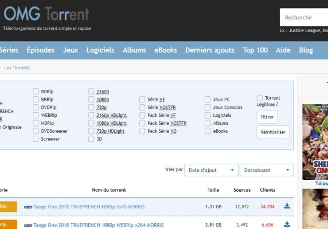Check the Pack Série VOSTFR checkbox
This screenshot has height=229, width=328.
142,123
